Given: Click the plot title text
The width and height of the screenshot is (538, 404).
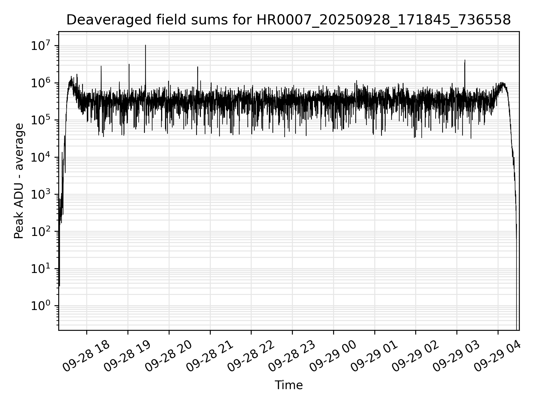Looking at the screenshot, I should point(289,20).
